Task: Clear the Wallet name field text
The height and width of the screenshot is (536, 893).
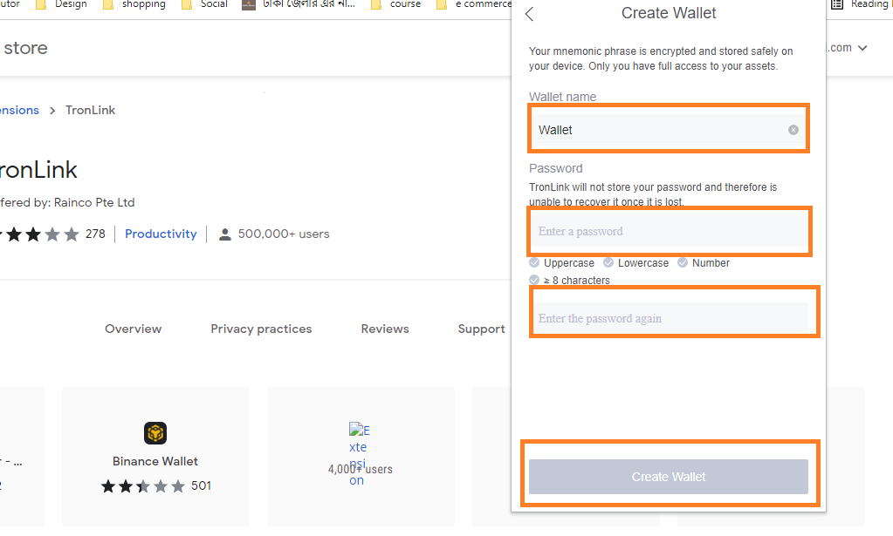Action: pyautogui.click(x=793, y=130)
